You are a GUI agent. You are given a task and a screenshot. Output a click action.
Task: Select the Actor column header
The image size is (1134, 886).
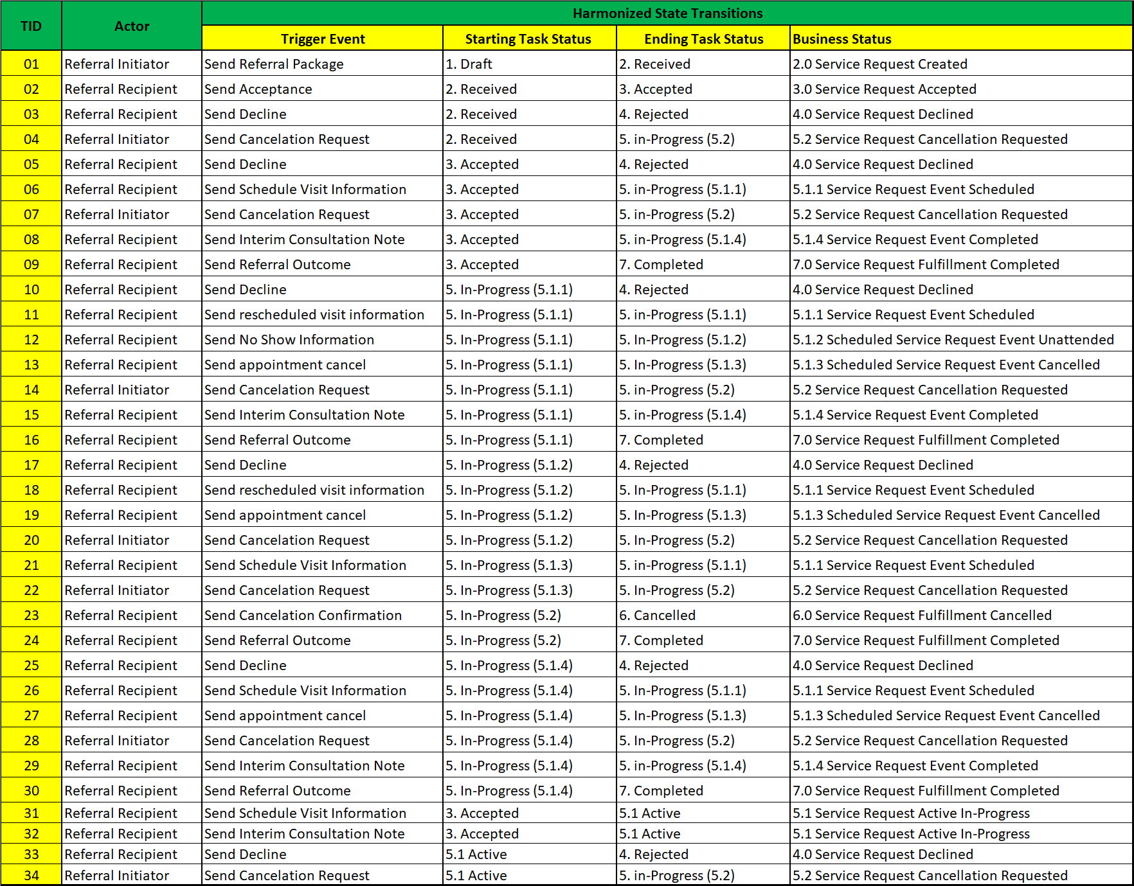[132, 26]
